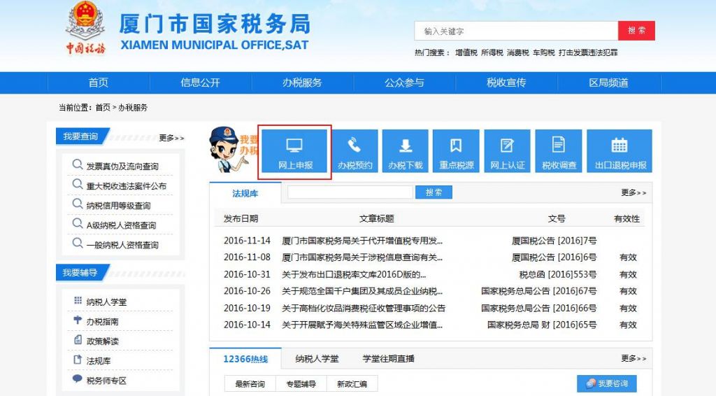Image resolution: width=716 pixels, height=396 pixels.
Task: Select the 新政汇编 sub-tab
Action: click(x=352, y=384)
